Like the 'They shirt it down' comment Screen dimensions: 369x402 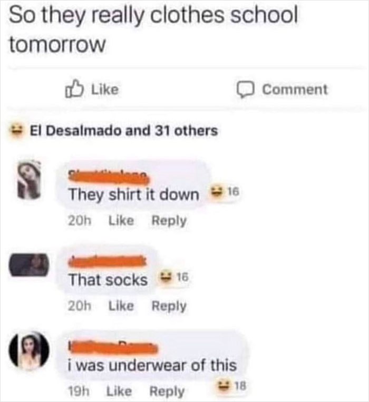tap(121, 220)
